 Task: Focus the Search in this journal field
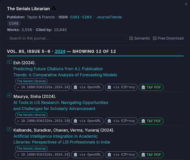tap(67, 38)
